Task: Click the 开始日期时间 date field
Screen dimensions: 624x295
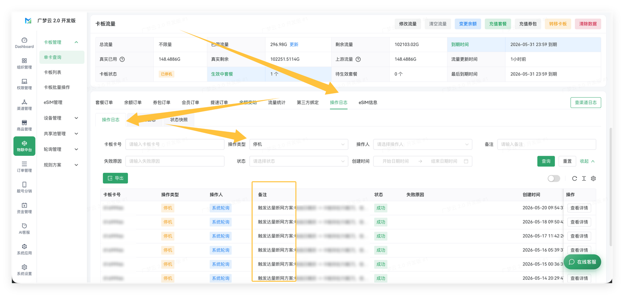Action: 396,161
